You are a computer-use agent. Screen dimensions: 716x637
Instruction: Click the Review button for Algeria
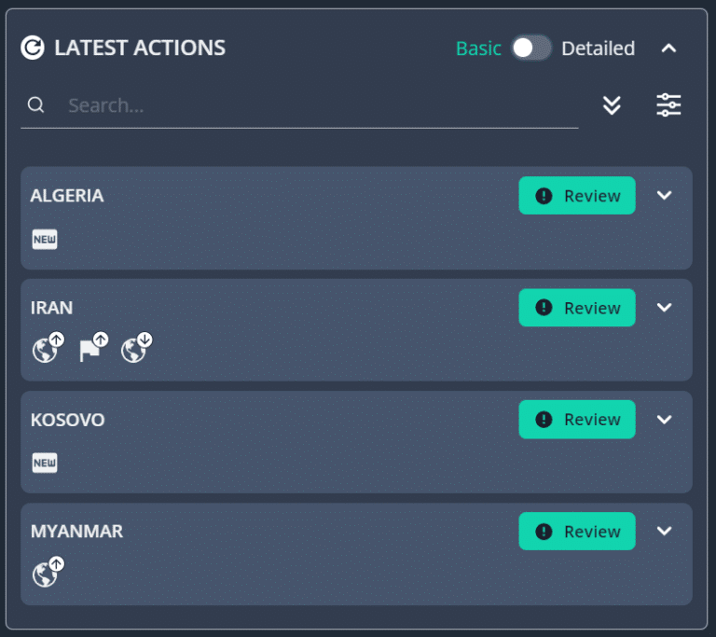577,196
